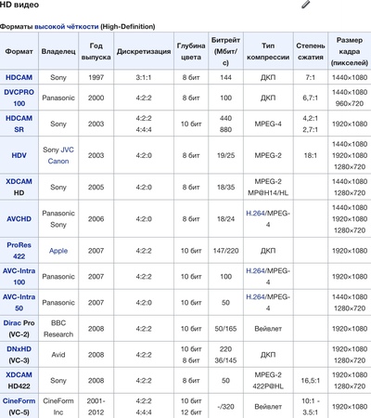
Task: Open XDCAM link in HD422 row
Action: click(19, 374)
